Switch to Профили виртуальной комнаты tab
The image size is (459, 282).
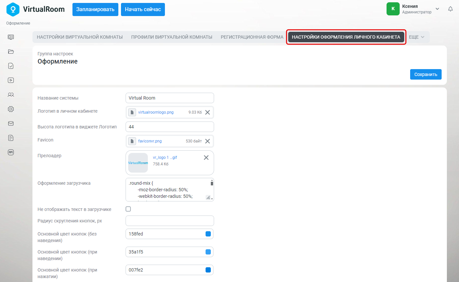click(x=172, y=37)
